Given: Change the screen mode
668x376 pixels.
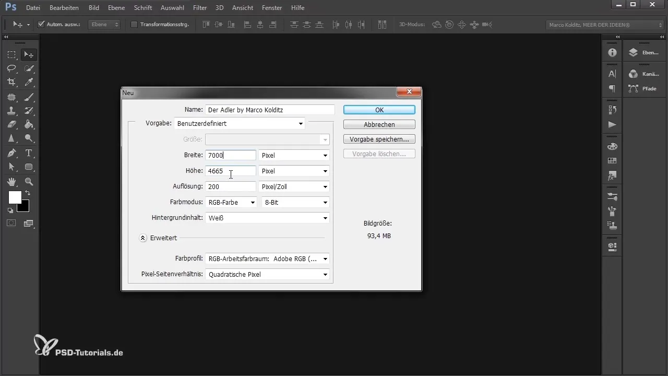Looking at the screenshot, I should pyautogui.click(x=29, y=223).
